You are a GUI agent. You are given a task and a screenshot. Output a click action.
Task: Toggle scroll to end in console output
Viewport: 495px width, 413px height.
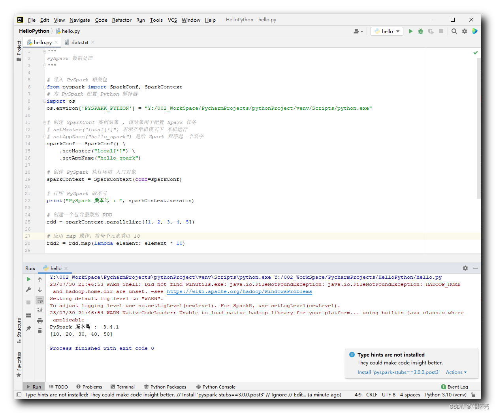[40, 310]
